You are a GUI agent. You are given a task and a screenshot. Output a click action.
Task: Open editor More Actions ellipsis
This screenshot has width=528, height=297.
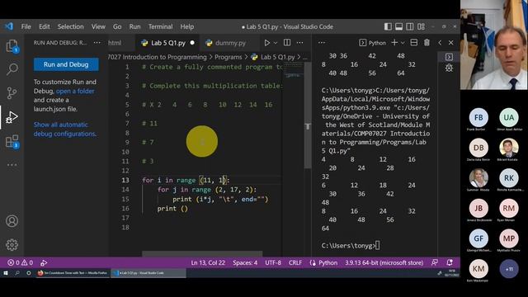pyautogui.click(x=299, y=43)
